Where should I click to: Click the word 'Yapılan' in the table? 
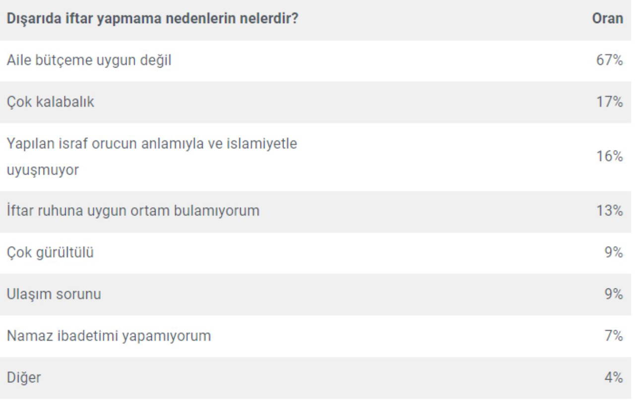pyautogui.click(x=27, y=143)
